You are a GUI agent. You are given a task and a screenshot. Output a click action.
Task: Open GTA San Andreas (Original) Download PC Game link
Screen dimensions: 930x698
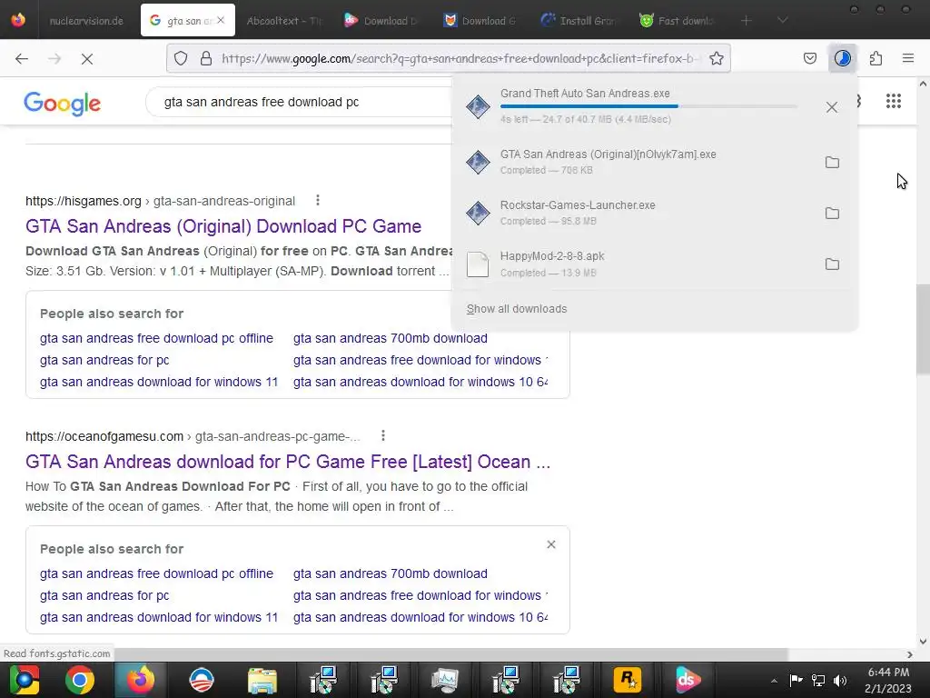click(x=223, y=226)
